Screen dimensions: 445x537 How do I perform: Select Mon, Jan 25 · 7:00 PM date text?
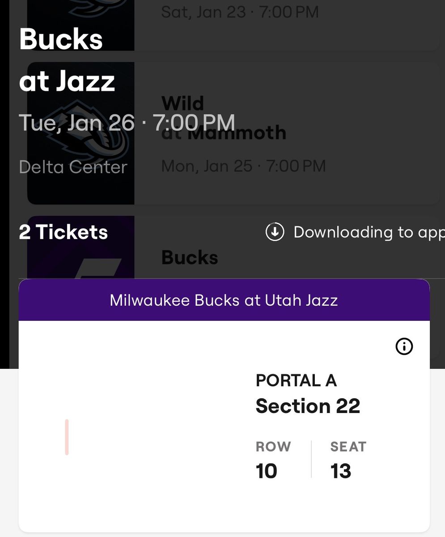[243, 166]
